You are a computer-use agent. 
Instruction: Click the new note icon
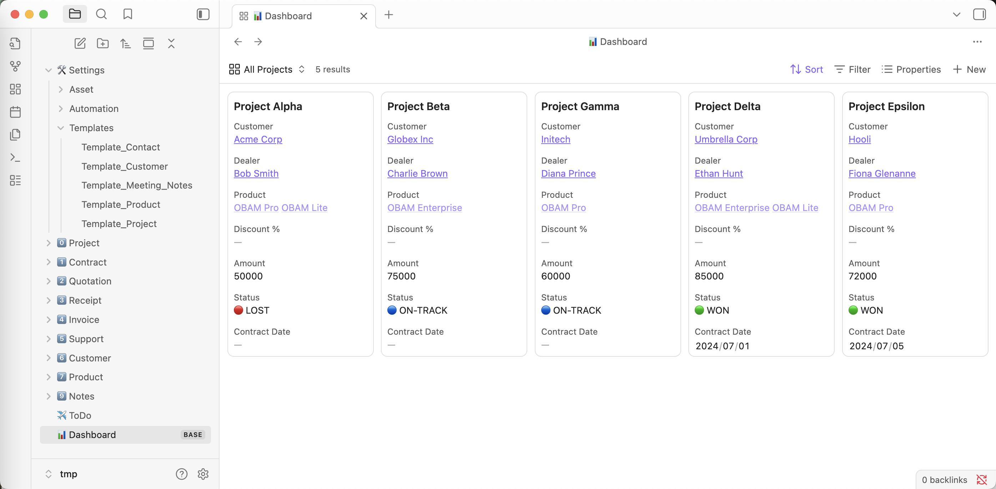[x=80, y=43]
